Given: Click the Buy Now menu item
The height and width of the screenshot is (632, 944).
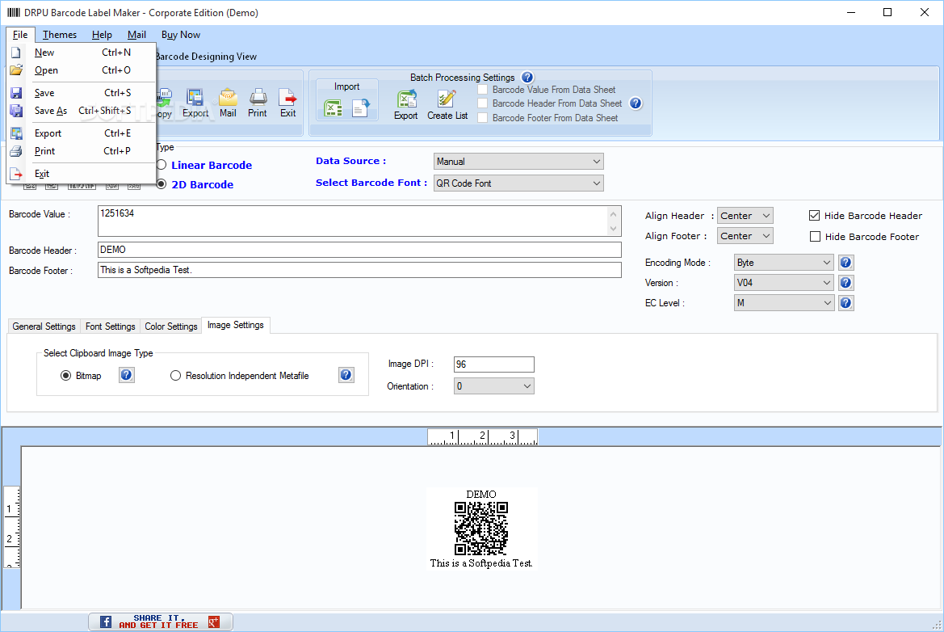Looking at the screenshot, I should pos(181,35).
